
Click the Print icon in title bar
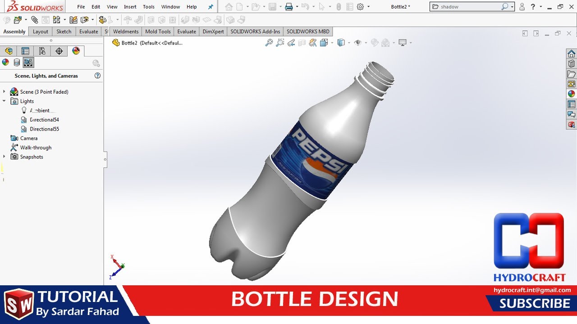tap(289, 7)
